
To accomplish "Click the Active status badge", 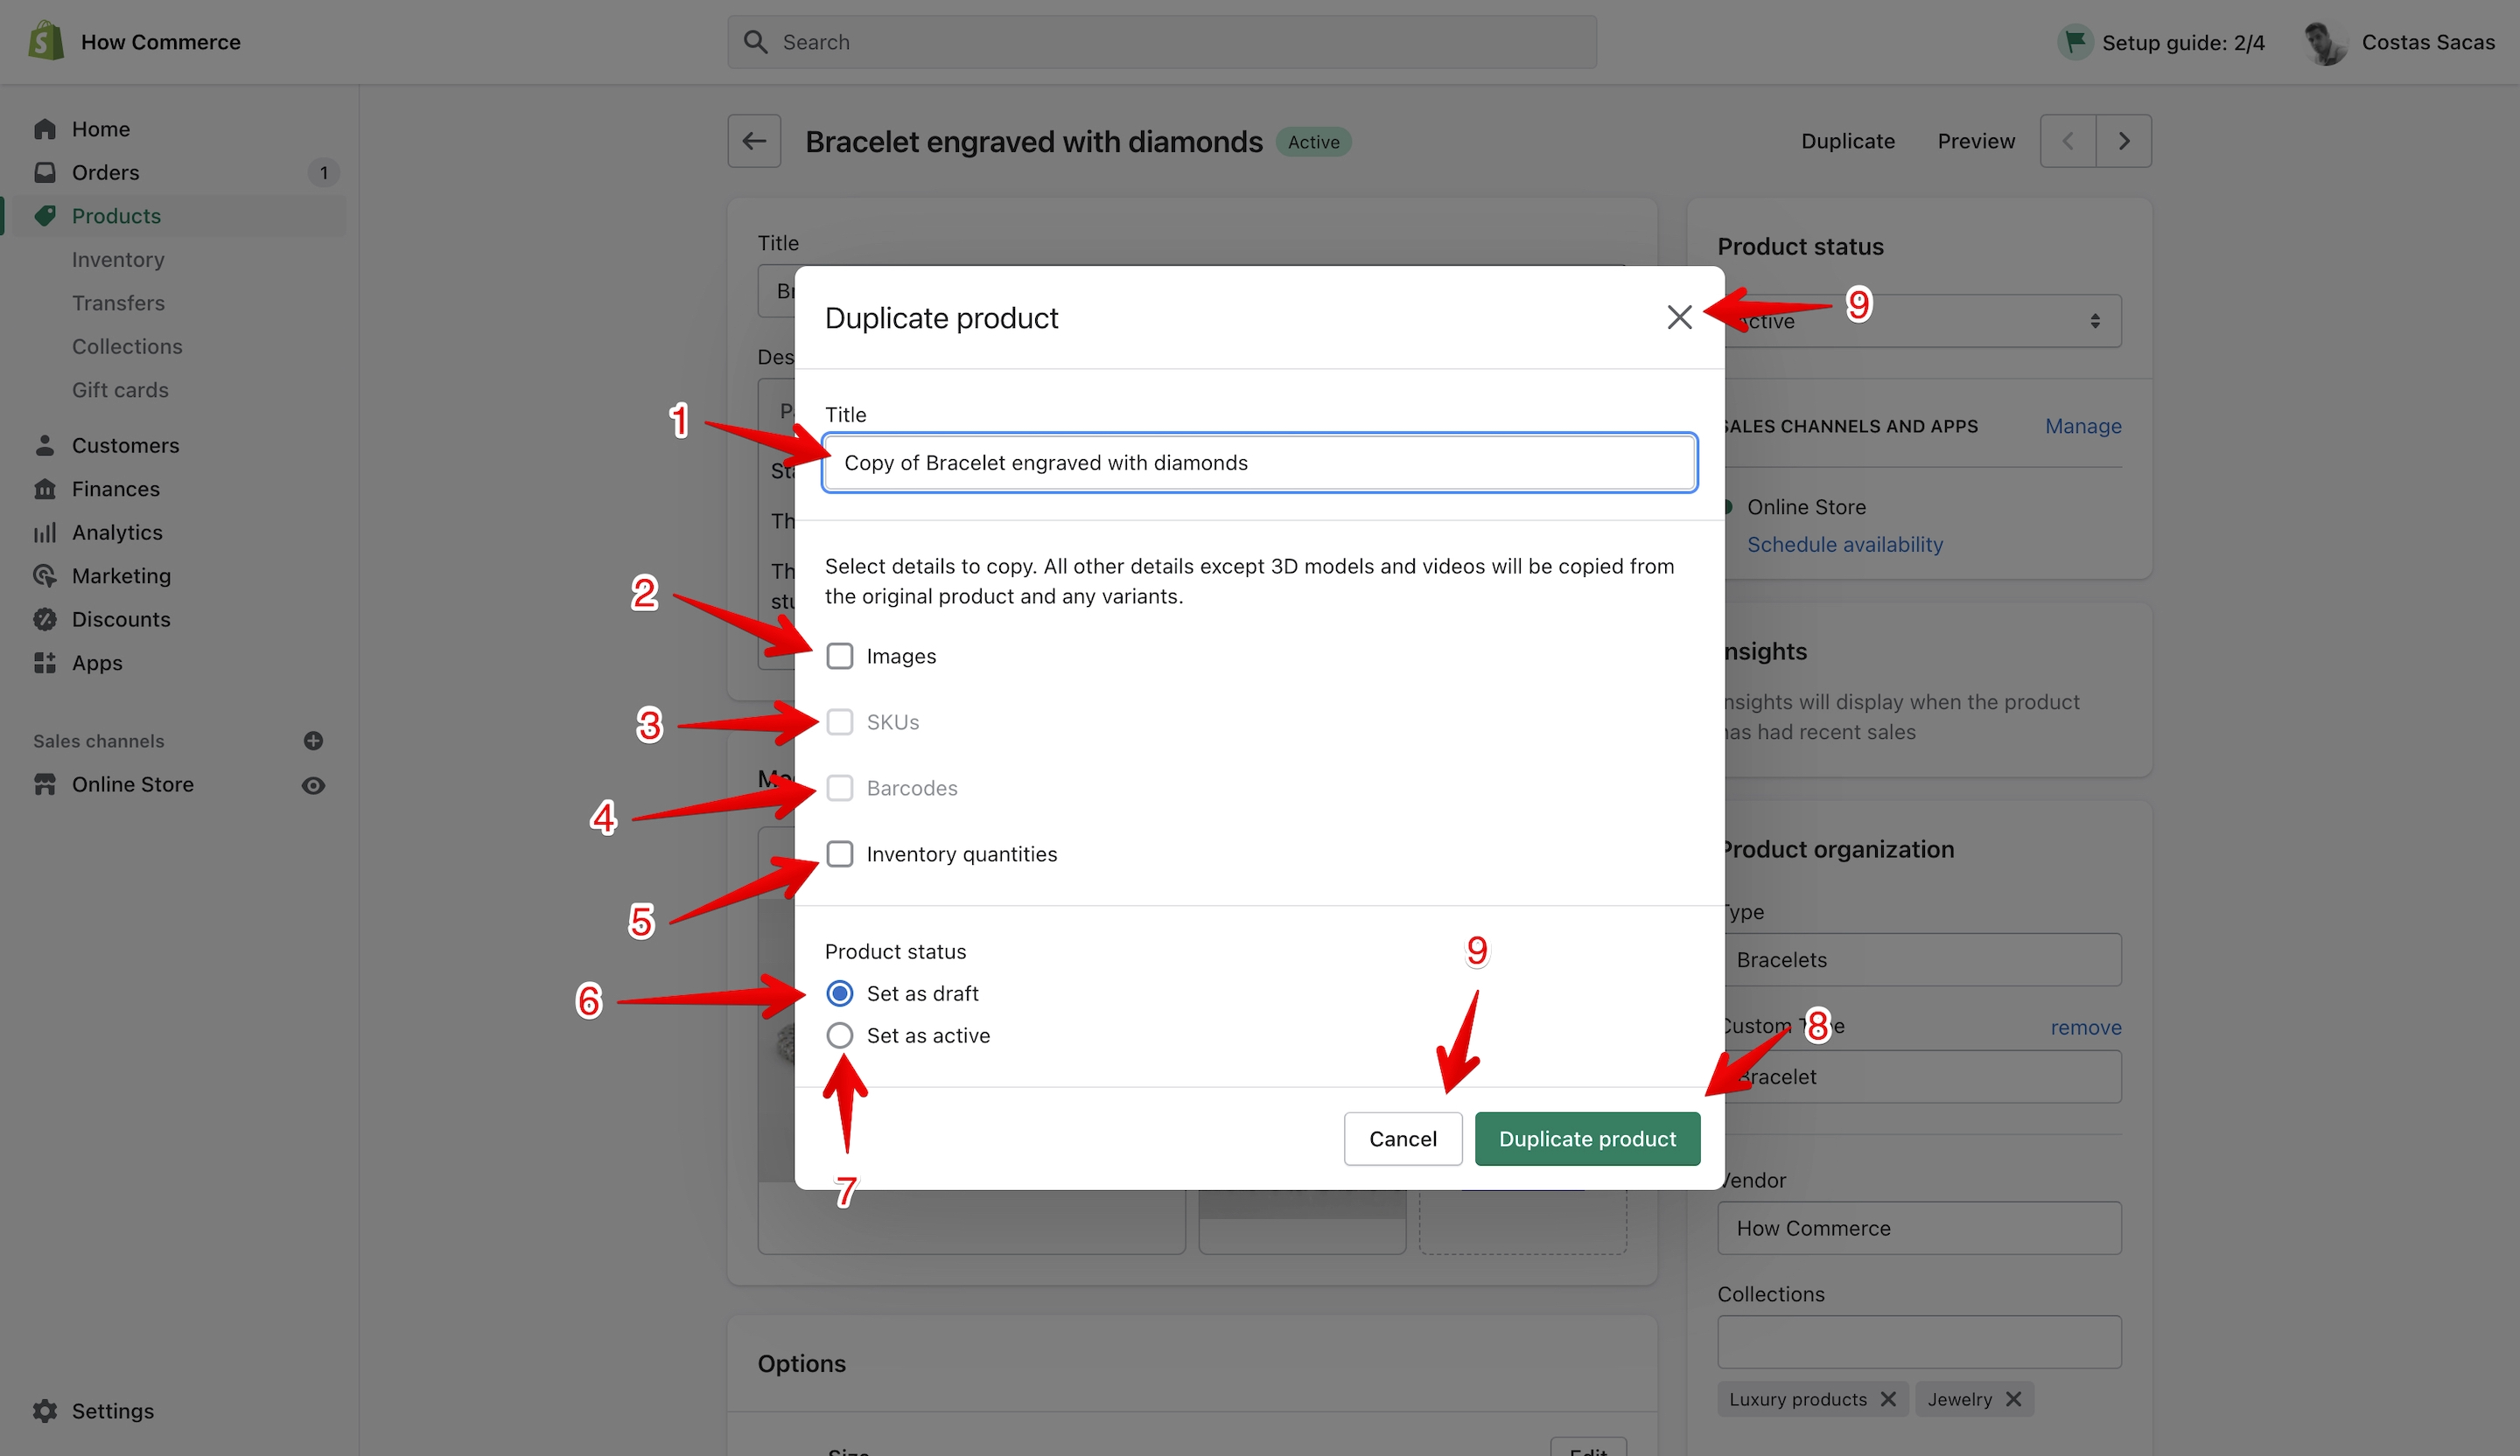I will coord(1313,142).
